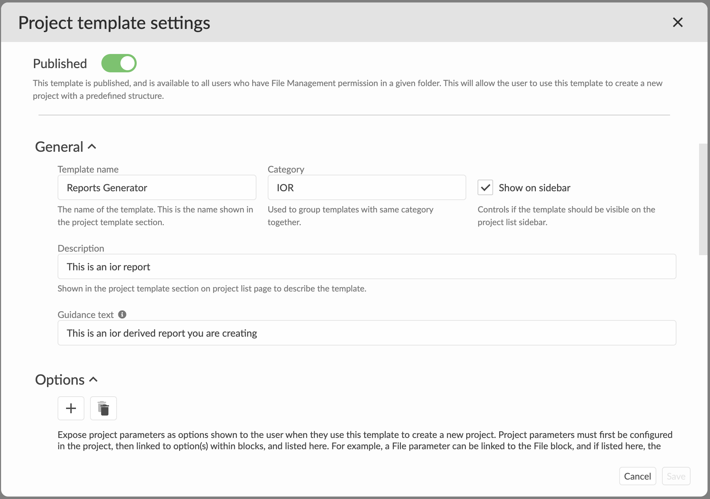The image size is (710, 499).
Task: Click the Published label text
Action: [x=60, y=64]
